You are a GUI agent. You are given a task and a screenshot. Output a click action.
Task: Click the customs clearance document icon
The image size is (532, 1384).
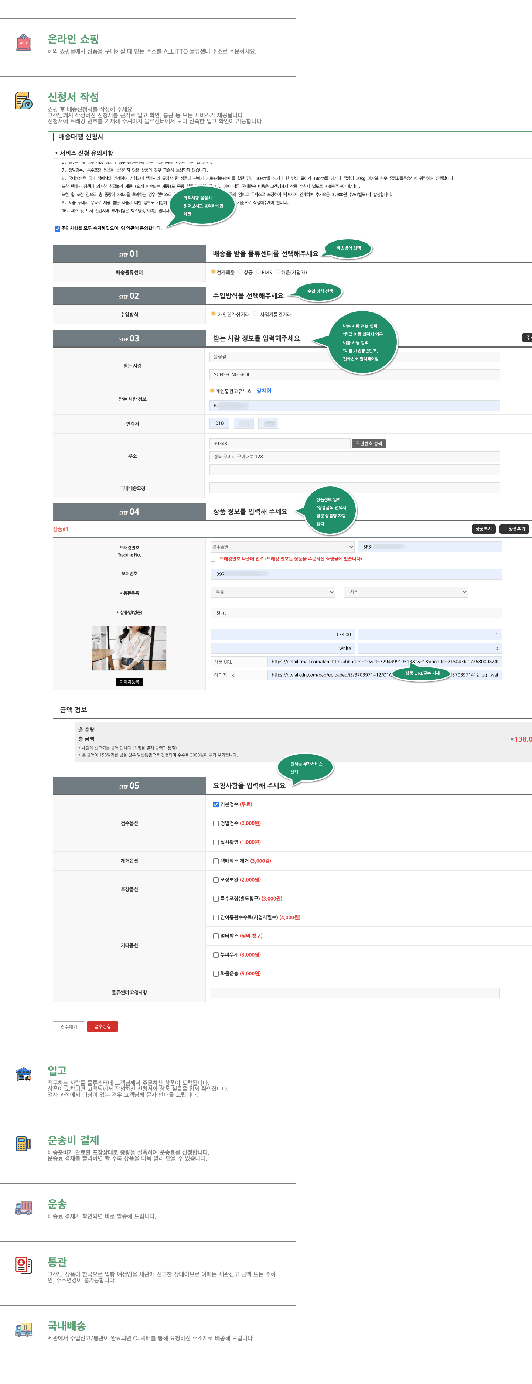coord(23,1265)
